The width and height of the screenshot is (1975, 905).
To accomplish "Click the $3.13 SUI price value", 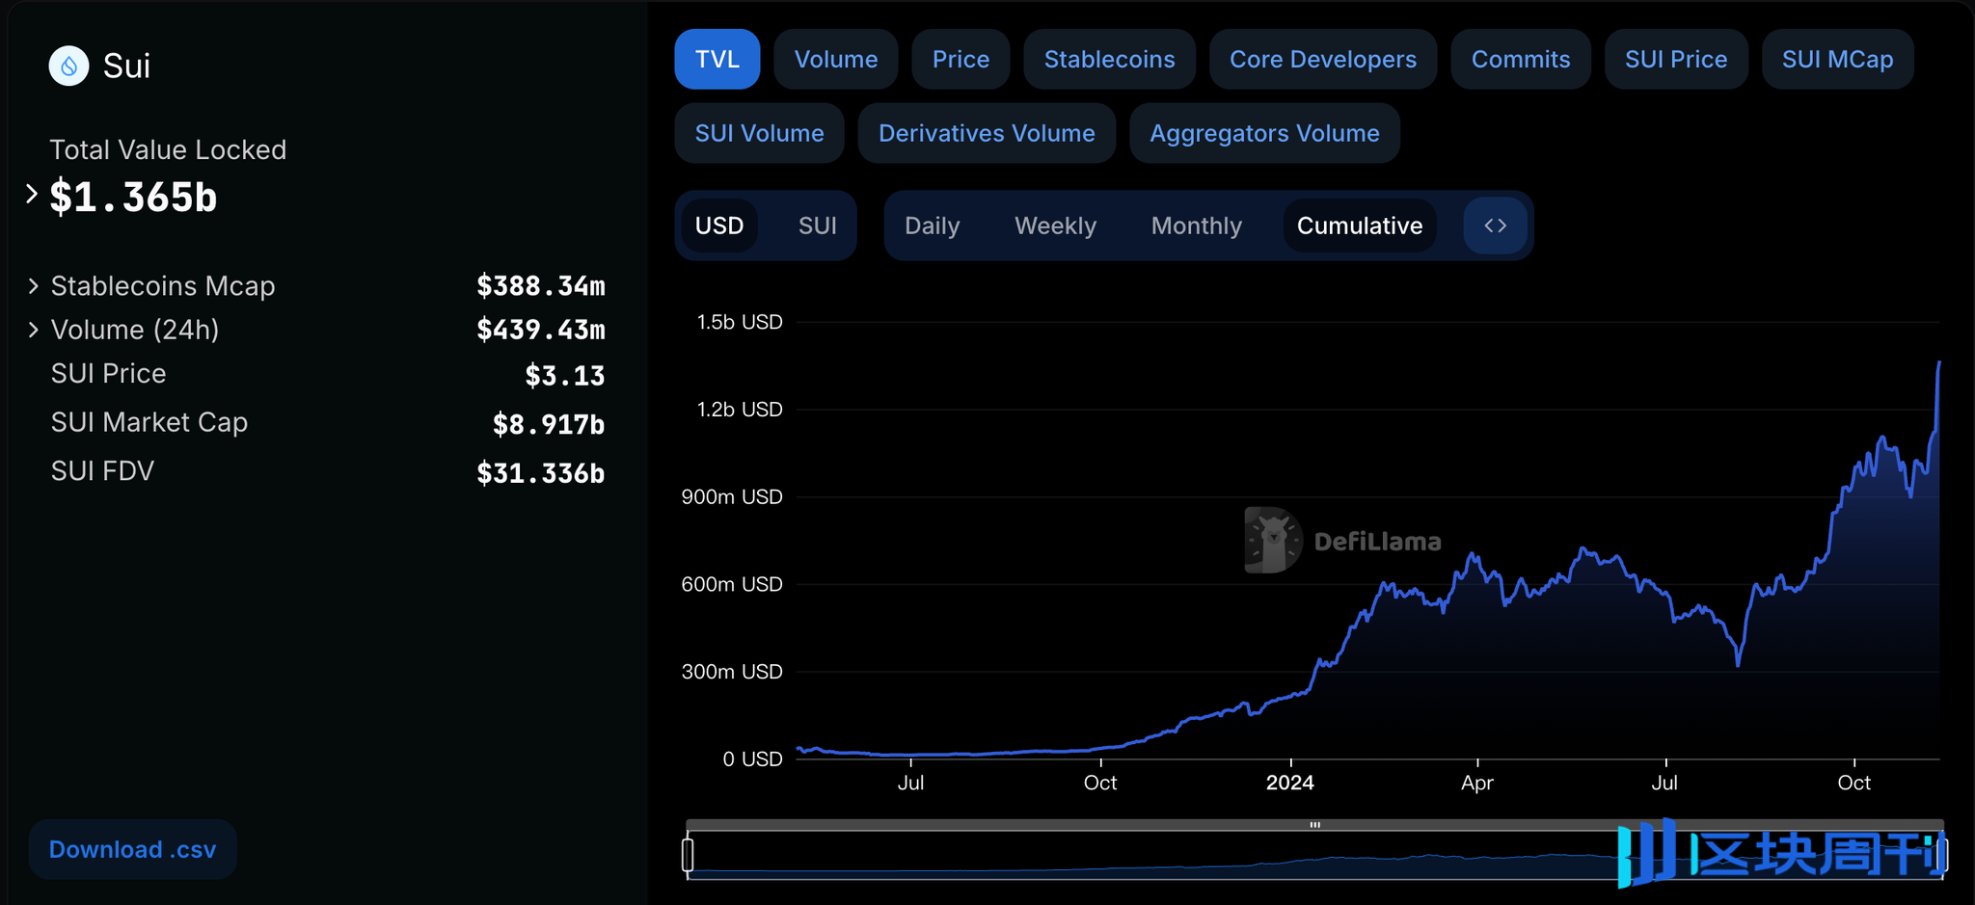I will [565, 376].
